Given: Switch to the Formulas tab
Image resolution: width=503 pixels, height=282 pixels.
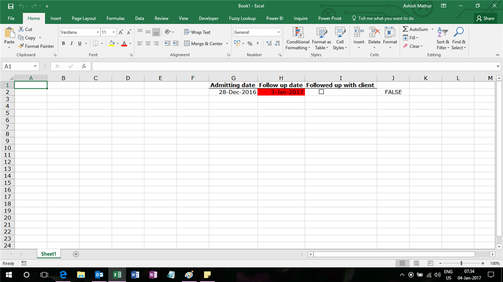Looking at the screenshot, I should point(115,18).
